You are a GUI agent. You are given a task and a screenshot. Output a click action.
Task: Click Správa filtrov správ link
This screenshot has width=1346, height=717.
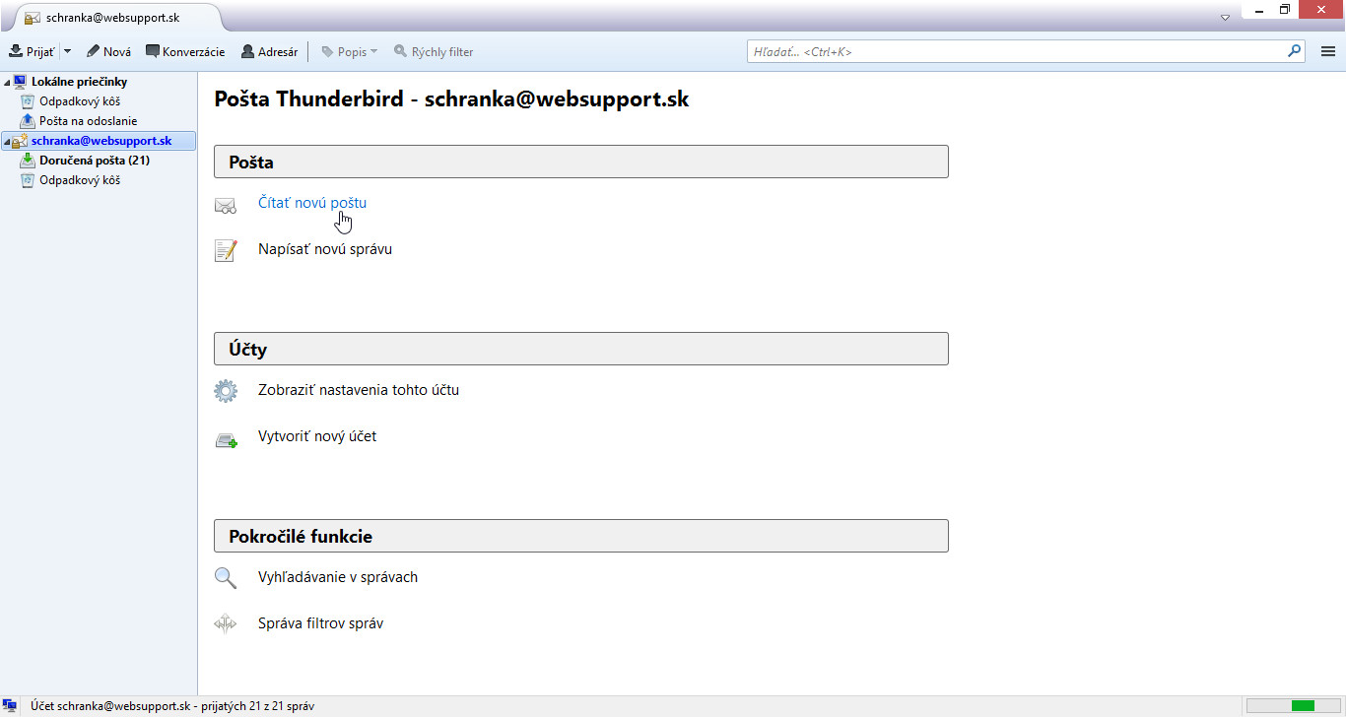[x=320, y=623]
